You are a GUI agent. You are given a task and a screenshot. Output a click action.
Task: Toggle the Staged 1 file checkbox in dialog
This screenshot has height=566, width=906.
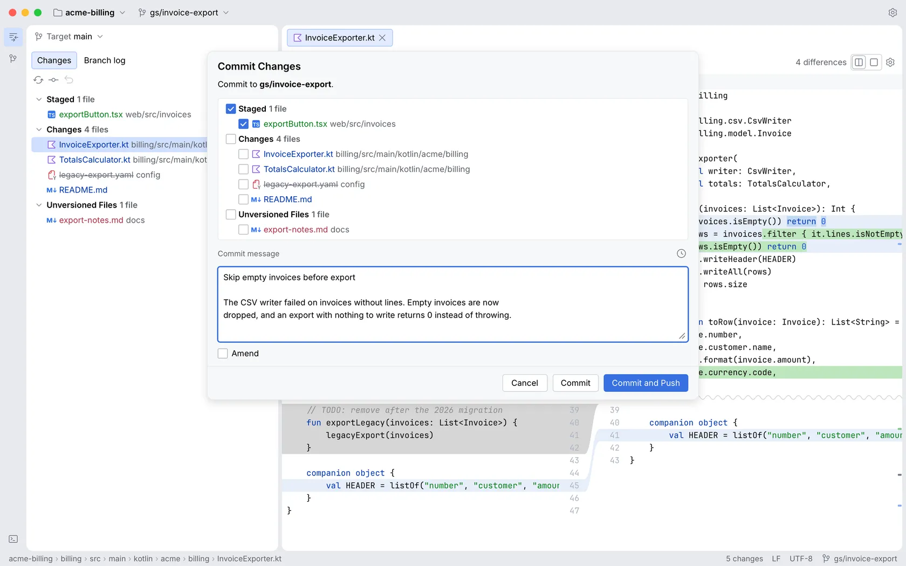(x=231, y=109)
